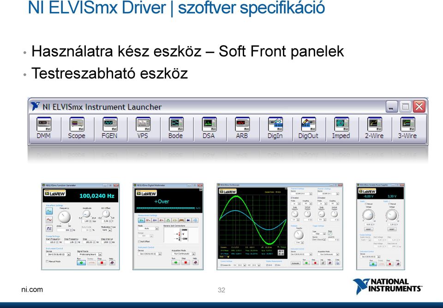Click RESET under Supply+ voltage

pyautogui.click(x=392, y=229)
